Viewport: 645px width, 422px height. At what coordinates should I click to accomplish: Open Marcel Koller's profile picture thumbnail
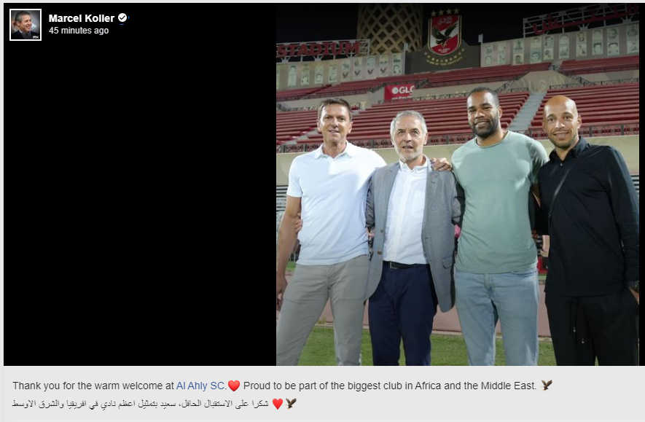pos(26,25)
